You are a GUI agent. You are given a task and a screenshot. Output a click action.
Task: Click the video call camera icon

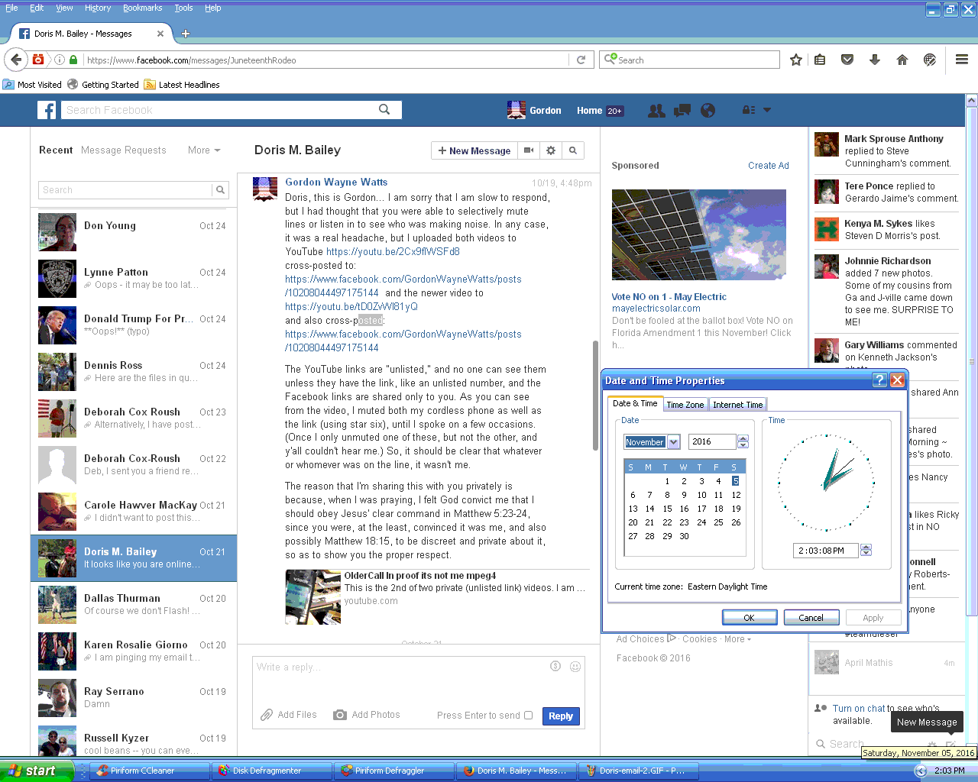coord(529,150)
